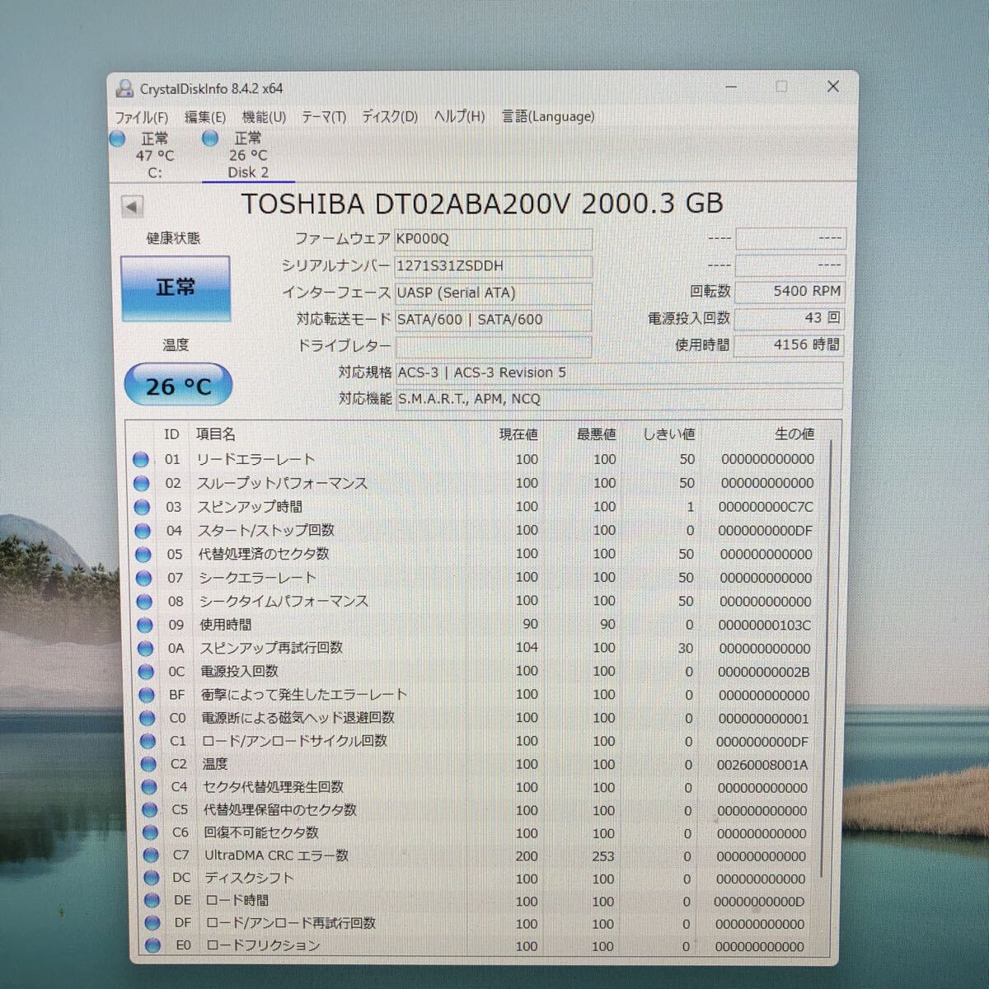Click the S.M.A.R.T., APM, NCQ features field
989x989 pixels.
(619, 399)
